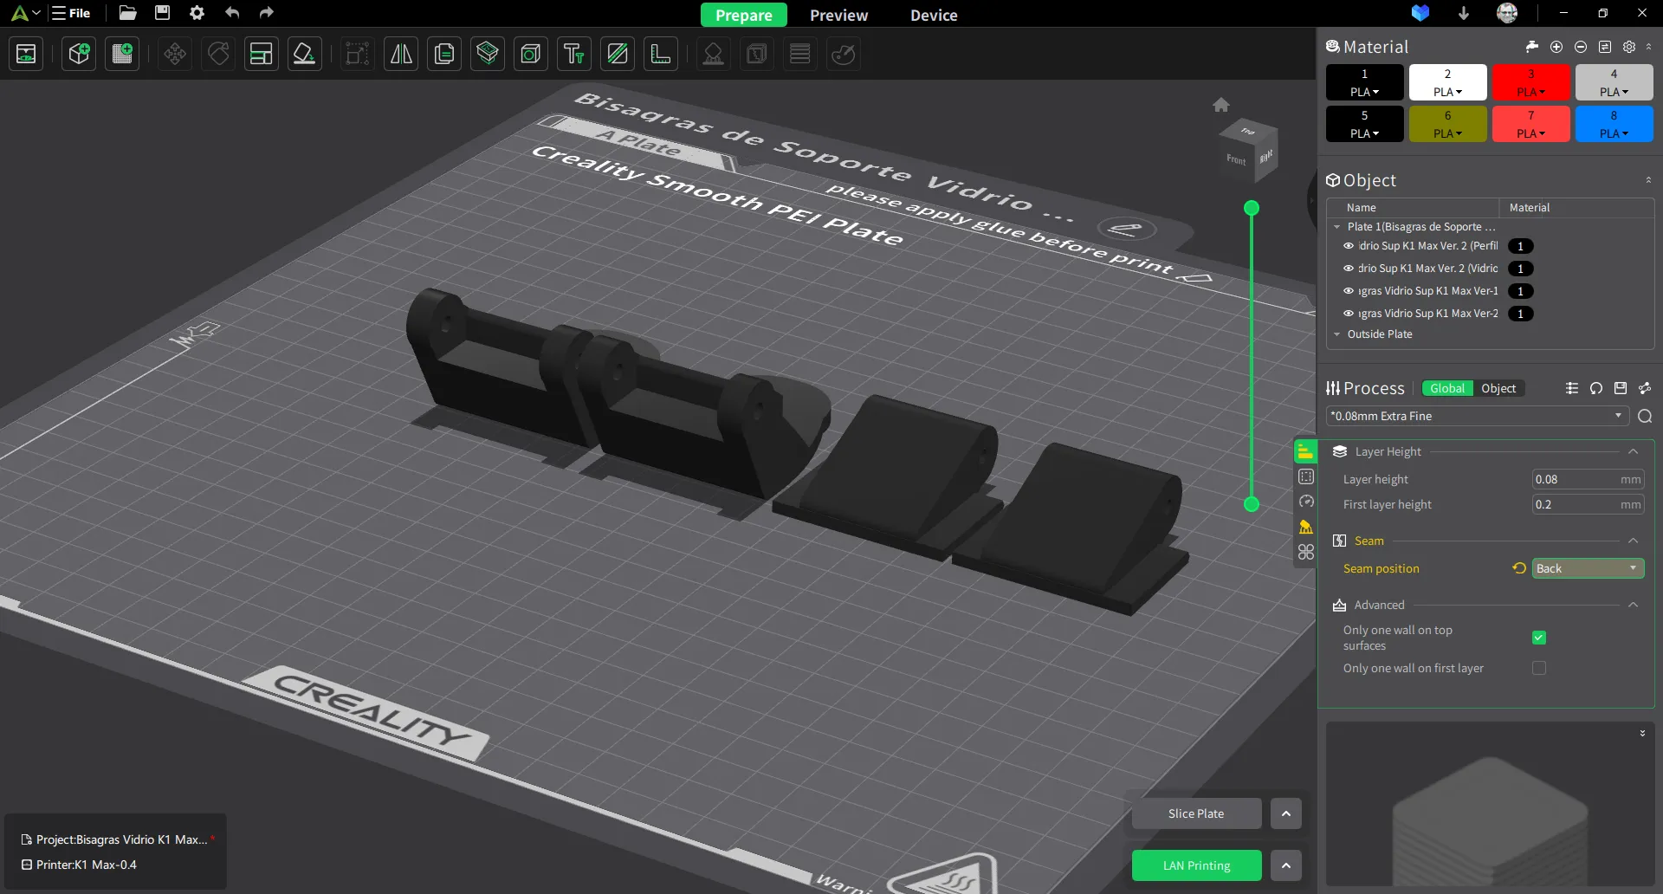Screen dimensions: 1663x894
Task: Select the Mirror tool icon
Action: [401, 55]
